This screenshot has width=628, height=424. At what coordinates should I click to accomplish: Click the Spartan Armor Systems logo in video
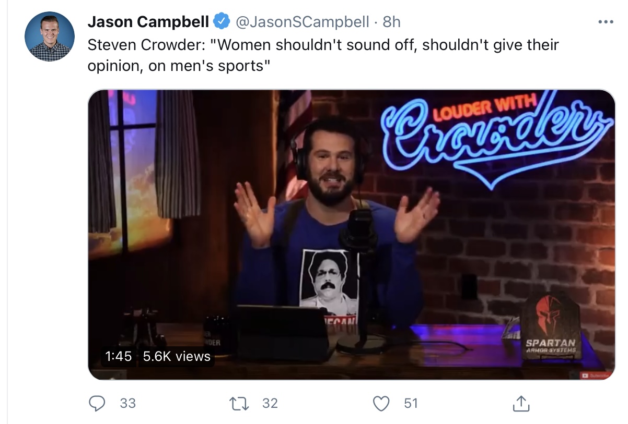pos(550,328)
